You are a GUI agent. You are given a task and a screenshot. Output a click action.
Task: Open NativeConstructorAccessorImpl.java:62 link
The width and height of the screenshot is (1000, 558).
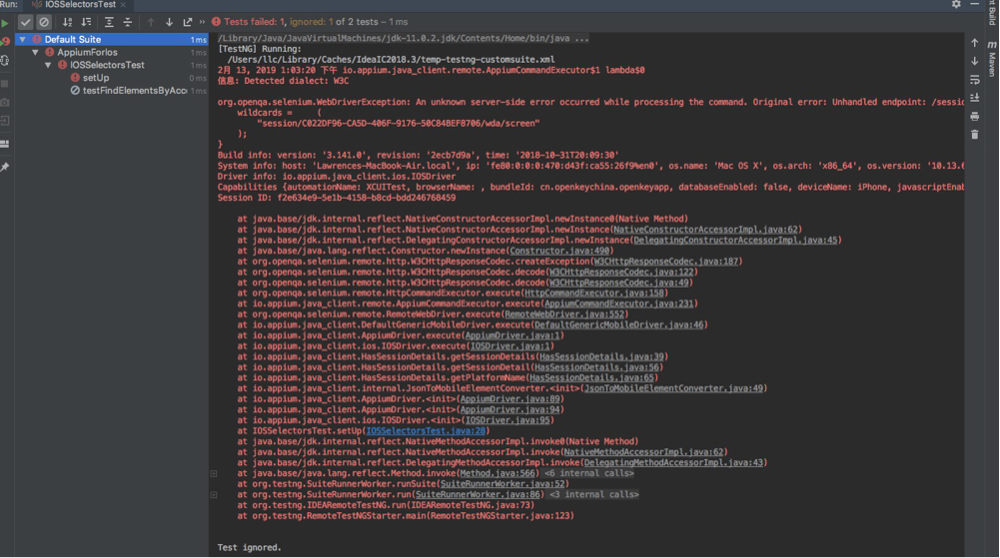point(705,230)
